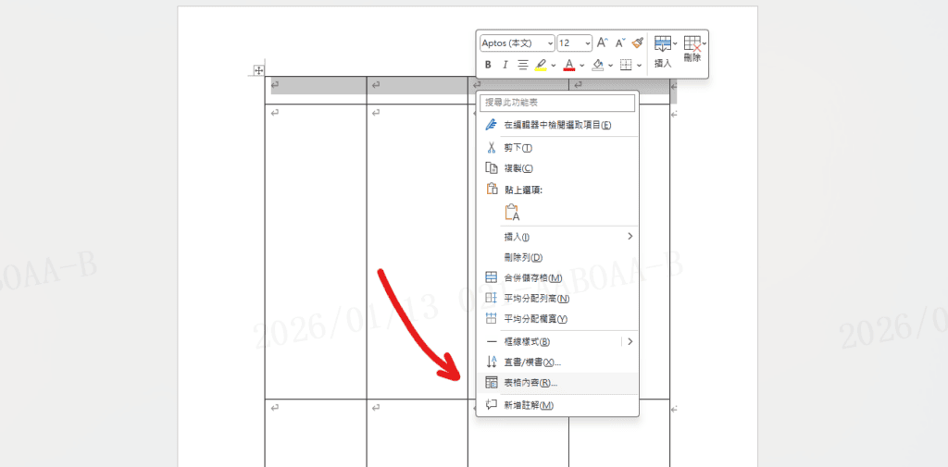This screenshot has height=467, width=948.
Task: Click the table borders icon
Action: point(626,65)
